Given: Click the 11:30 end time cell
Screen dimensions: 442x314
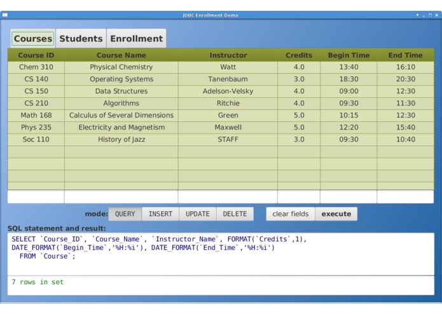Looking at the screenshot, I should click(406, 104).
